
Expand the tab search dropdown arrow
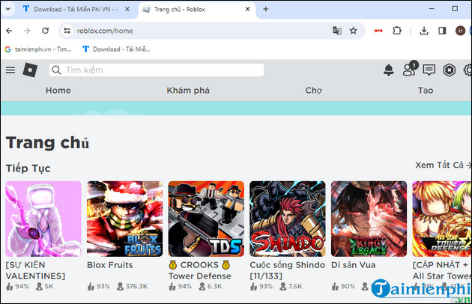[8, 9]
